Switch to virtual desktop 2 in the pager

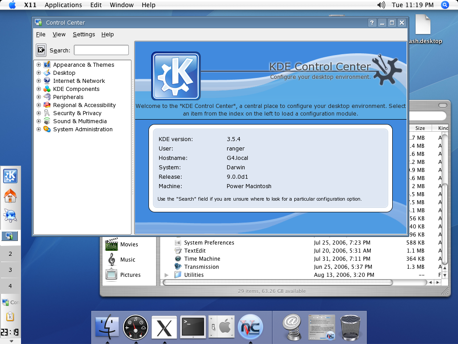point(10,254)
